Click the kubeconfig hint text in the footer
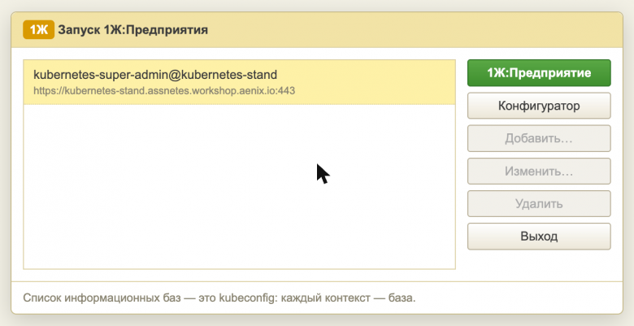634x326 pixels. point(219,298)
